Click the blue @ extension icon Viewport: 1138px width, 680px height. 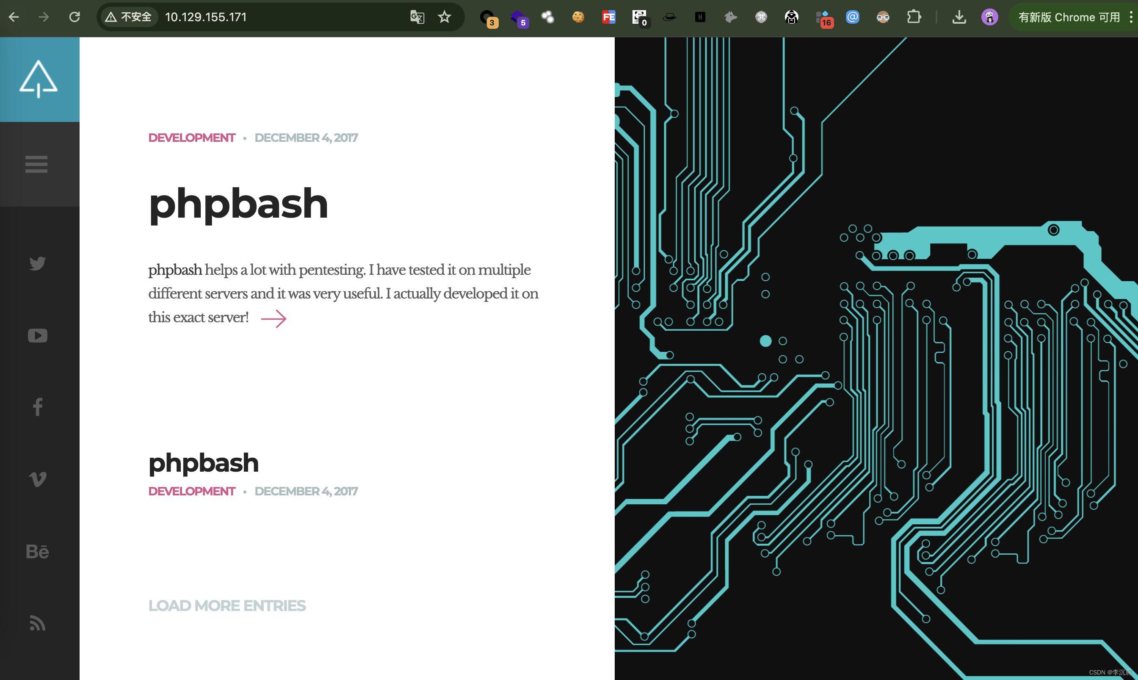[x=852, y=17]
